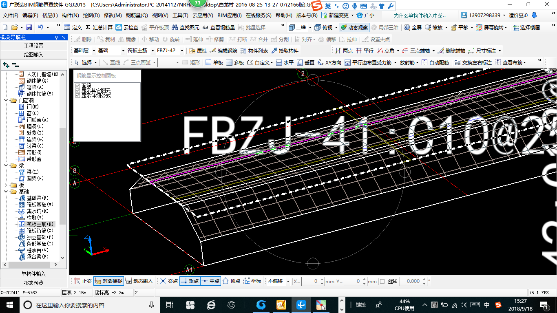Click 新建变更 button
Viewport: 557px width, 313px height.
(x=335, y=15)
